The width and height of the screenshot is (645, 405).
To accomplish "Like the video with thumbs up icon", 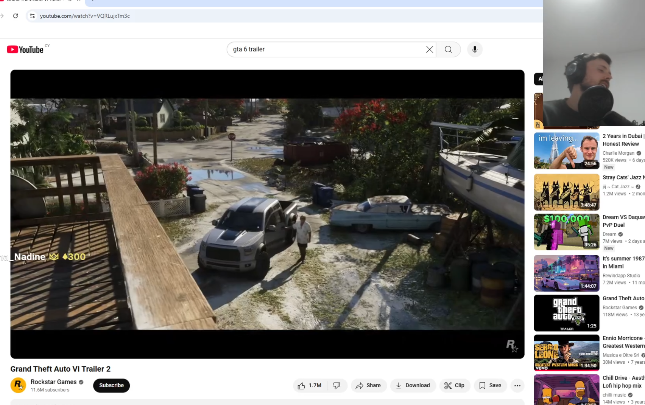I will pyautogui.click(x=310, y=385).
